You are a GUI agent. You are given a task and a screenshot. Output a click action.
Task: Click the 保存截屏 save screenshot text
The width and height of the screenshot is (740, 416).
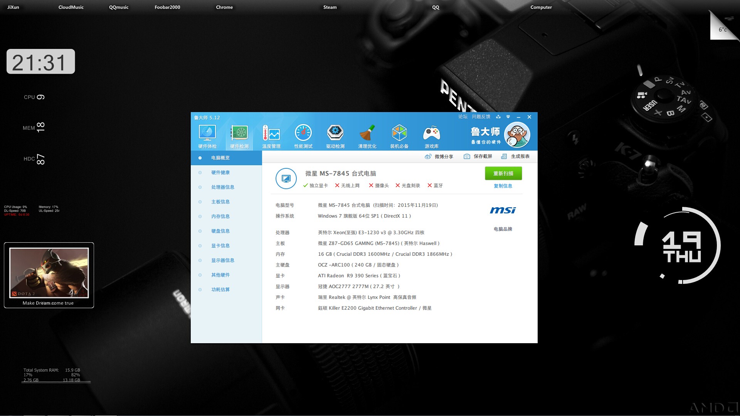pyautogui.click(x=483, y=156)
